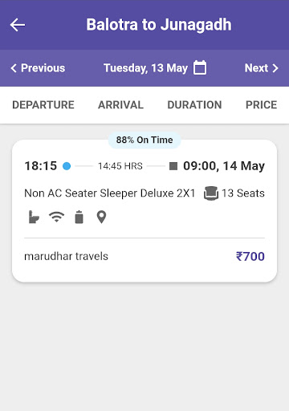Viewport: 289px width, 411px height.
Task: Tap the seat icon beside 13 Seats
Action: pyautogui.click(x=211, y=193)
